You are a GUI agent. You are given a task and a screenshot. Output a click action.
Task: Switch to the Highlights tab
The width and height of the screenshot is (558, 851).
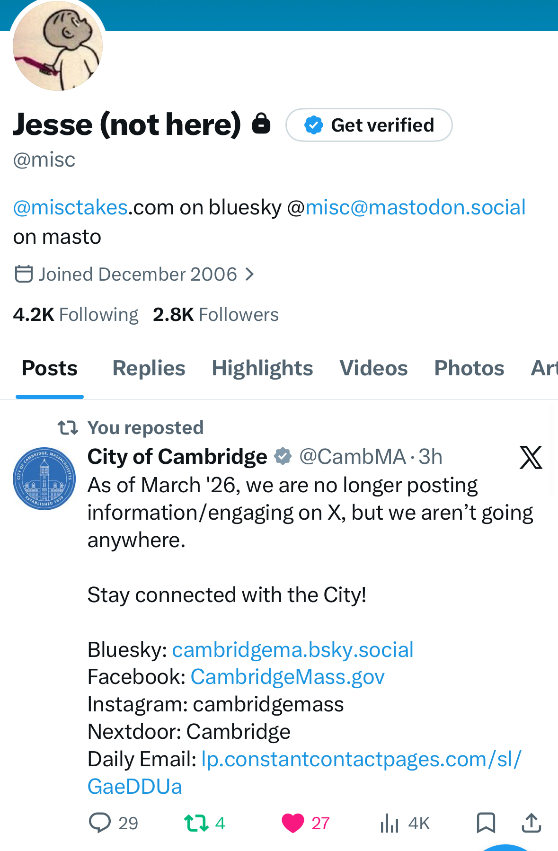click(262, 368)
